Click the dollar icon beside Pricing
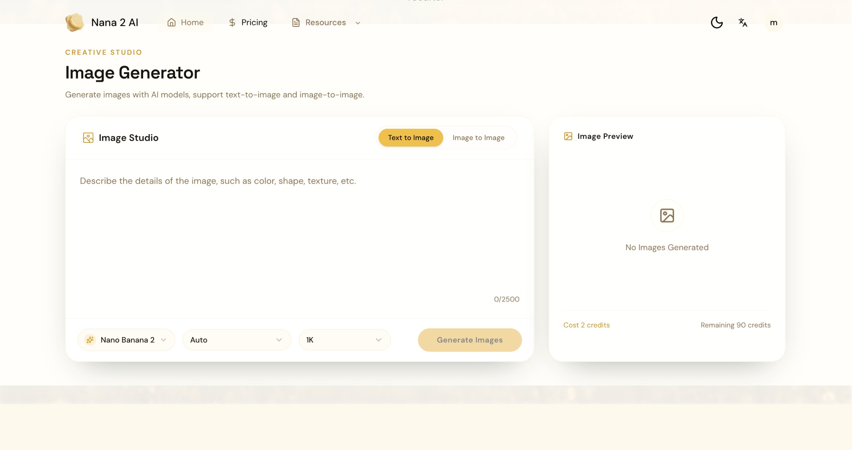Viewport: 852px width, 450px height. tap(232, 23)
